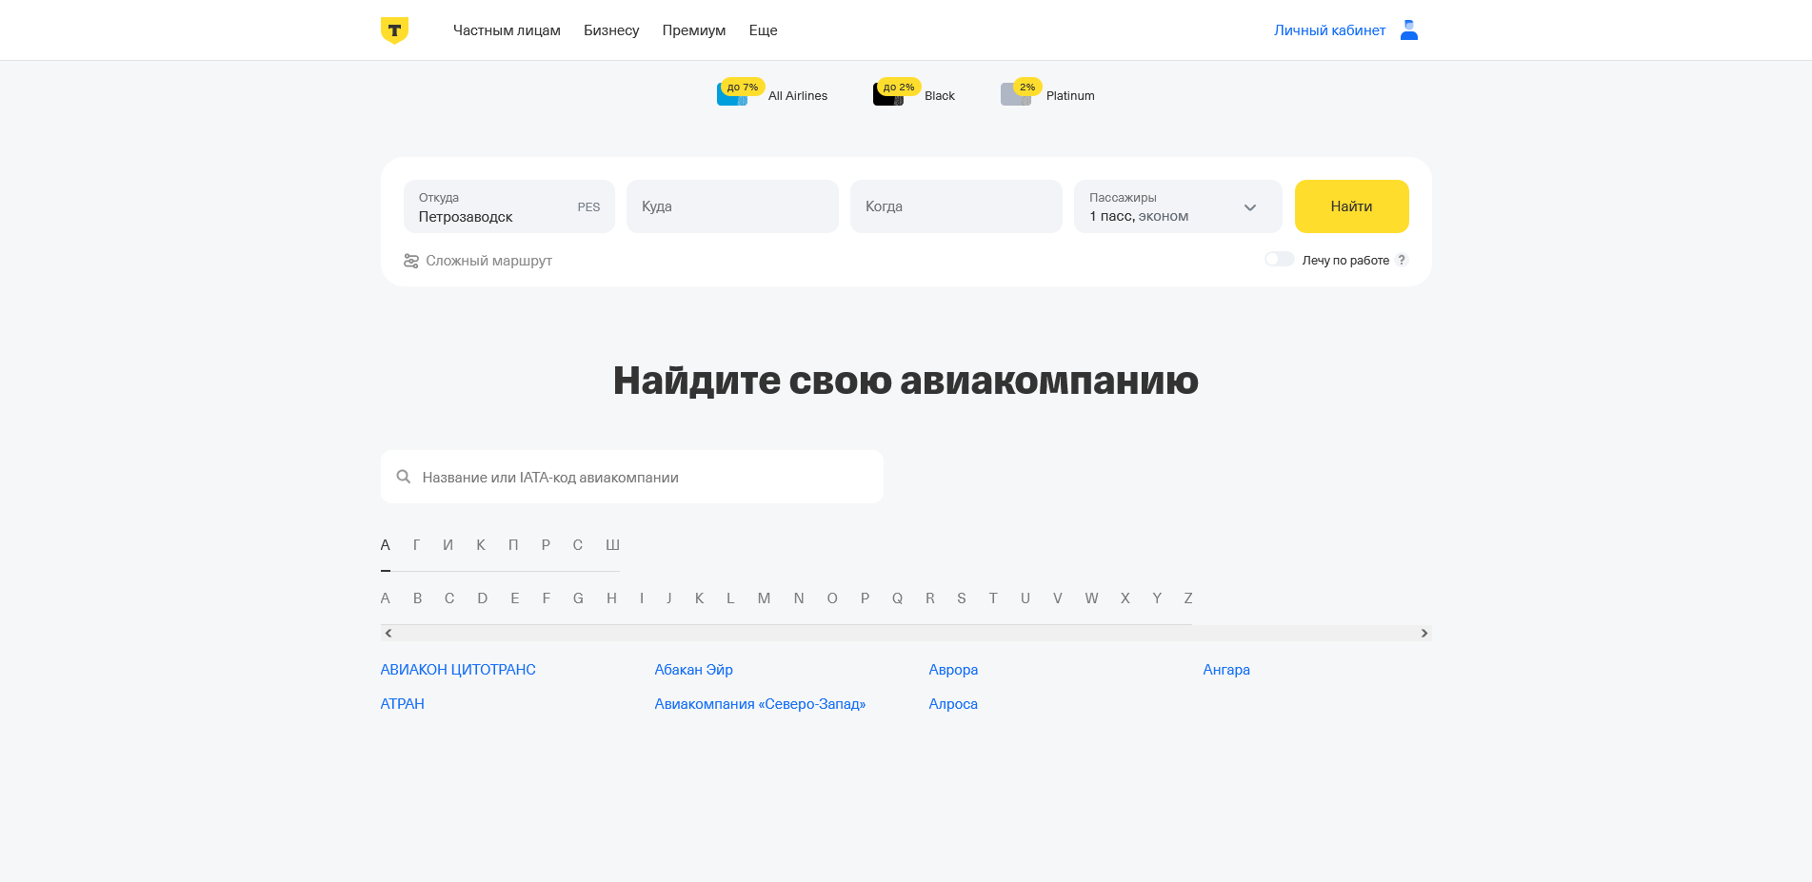
Task: Click the right chevron to scroll letters
Action: (x=1424, y=632)
